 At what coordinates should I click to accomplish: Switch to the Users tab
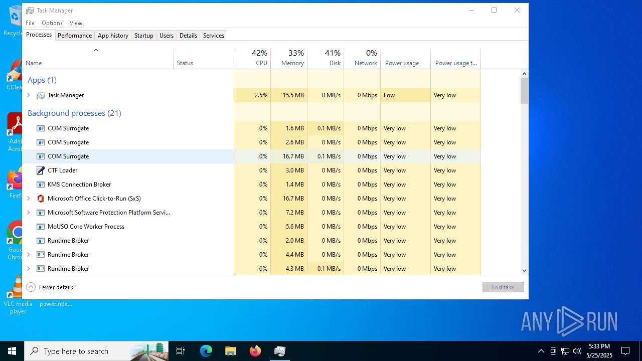[167, 36]
